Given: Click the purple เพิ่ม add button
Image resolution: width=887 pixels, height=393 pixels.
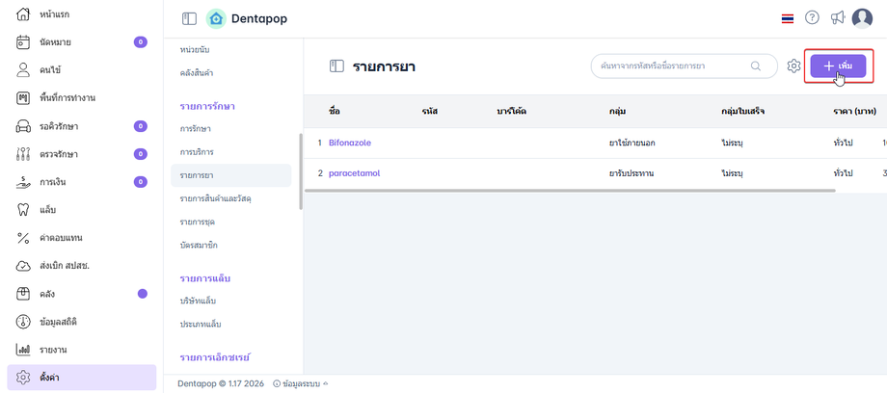Looking at the screenshot, I should [x=838, y=65].
